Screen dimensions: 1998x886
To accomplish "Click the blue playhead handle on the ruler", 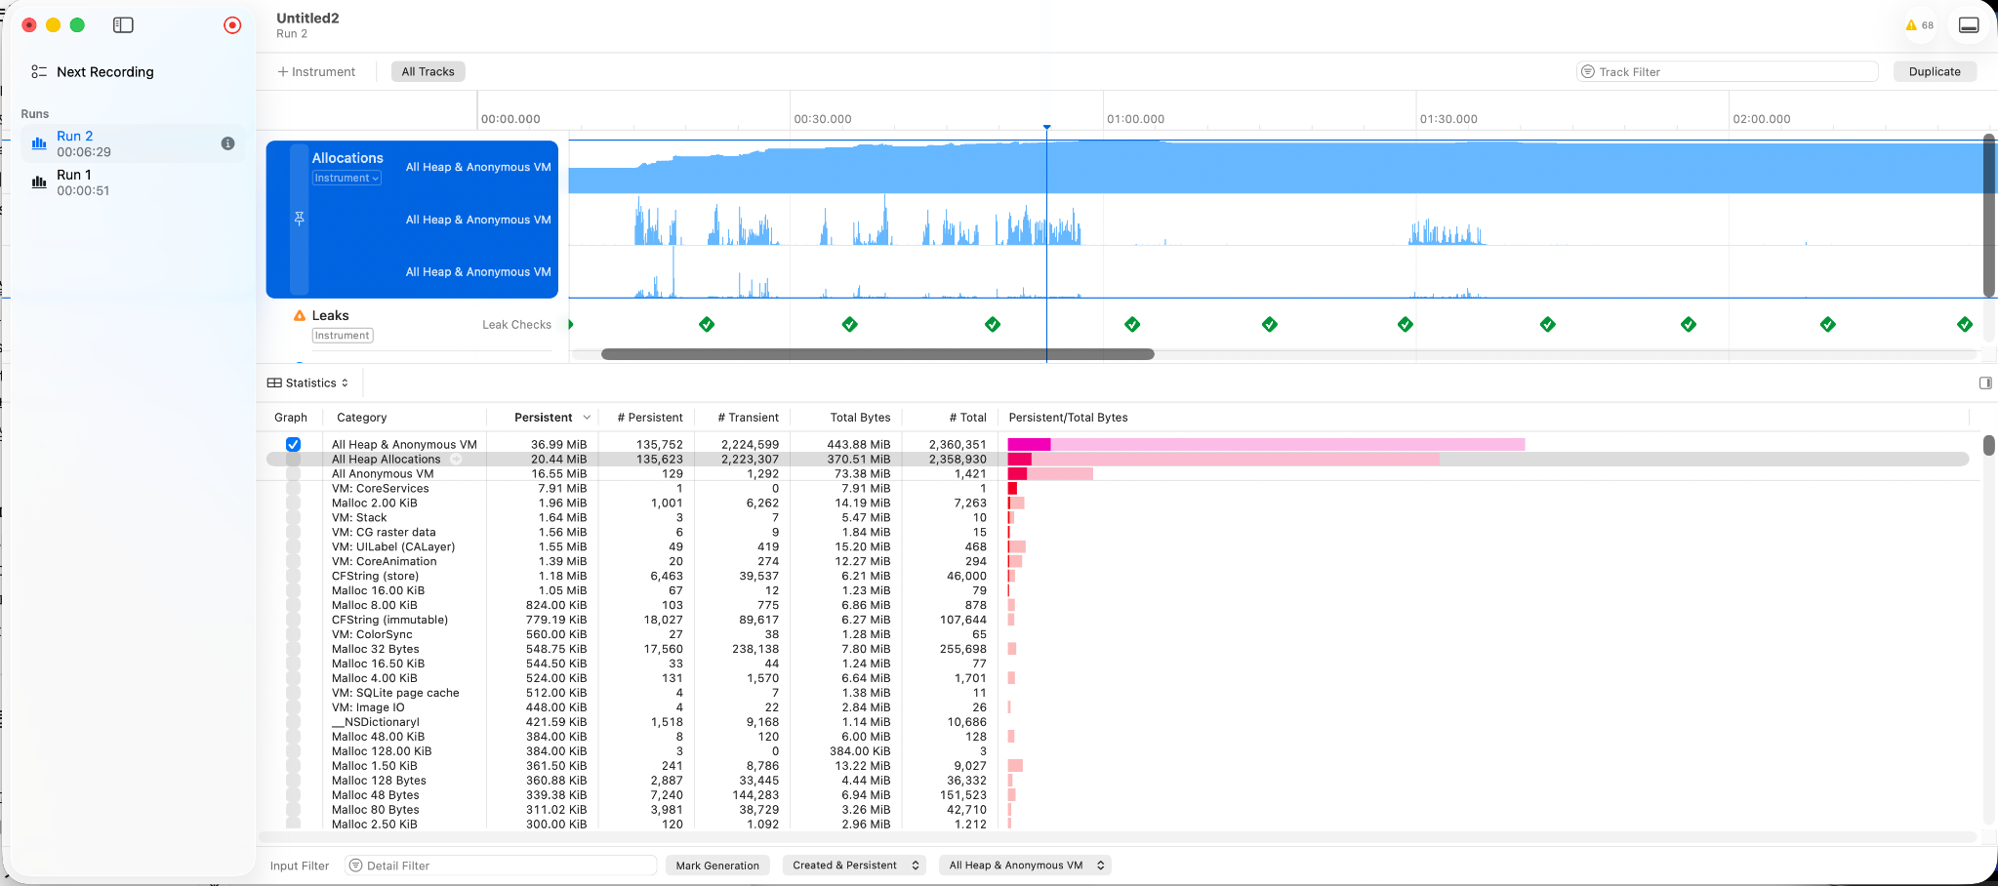I will (1046, 127).
